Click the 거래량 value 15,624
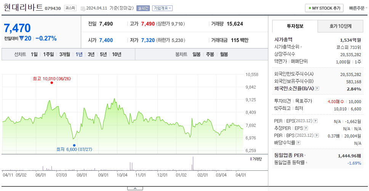369x191 pixels. (x=235, y=24)
